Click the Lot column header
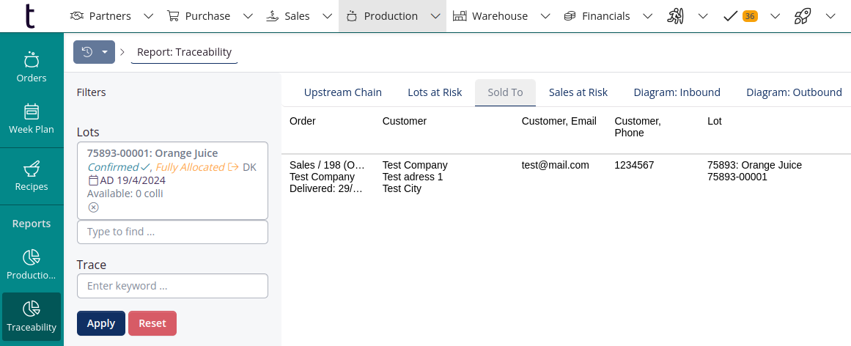851x346 pixels. 714,121
